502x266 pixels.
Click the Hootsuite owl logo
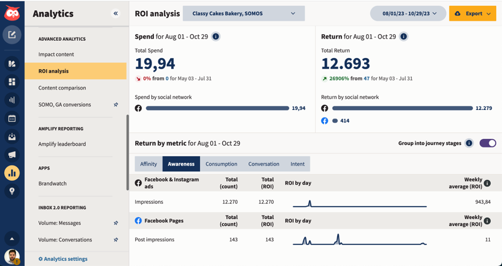[12, 13]
